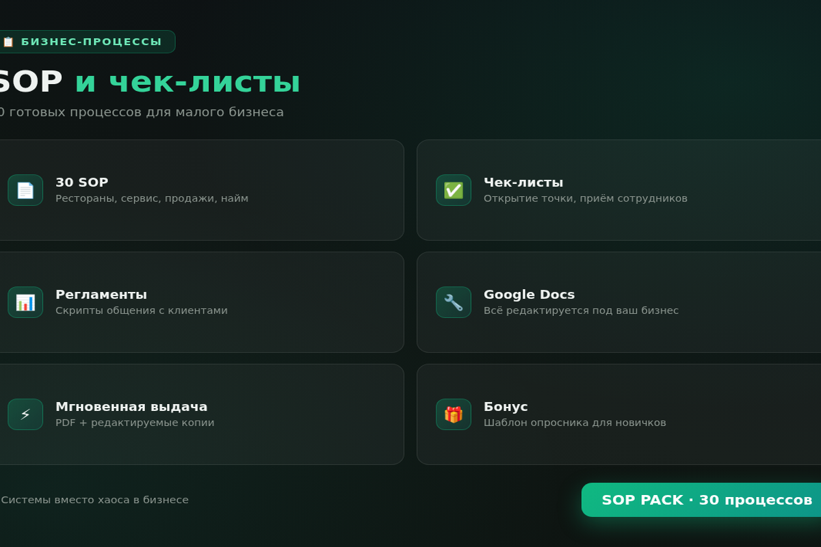Open the Чек-листы card heading
821x547 pixels.
[523, 183]
